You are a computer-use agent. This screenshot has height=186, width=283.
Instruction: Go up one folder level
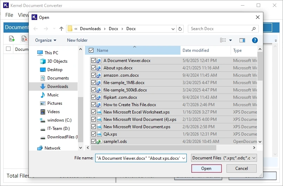click(61, 29)
